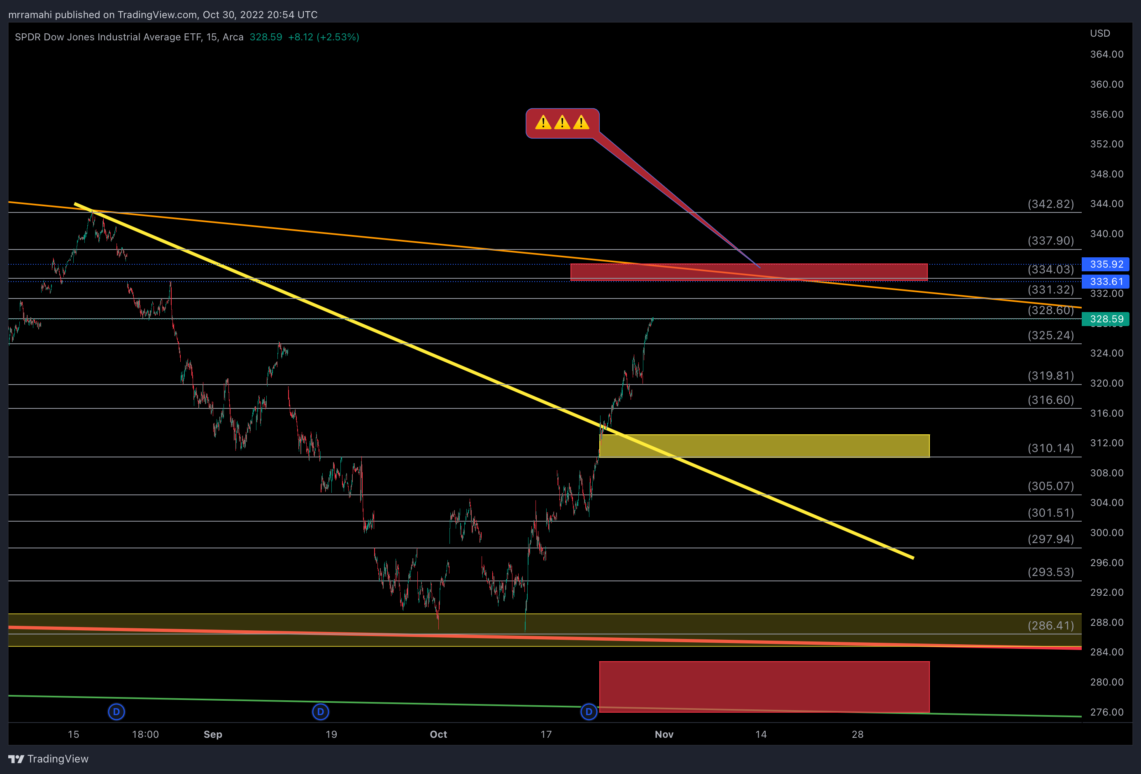1141x774 pixels.
Task: Click the green 328.59 current price label
Action: [1106, 319]
